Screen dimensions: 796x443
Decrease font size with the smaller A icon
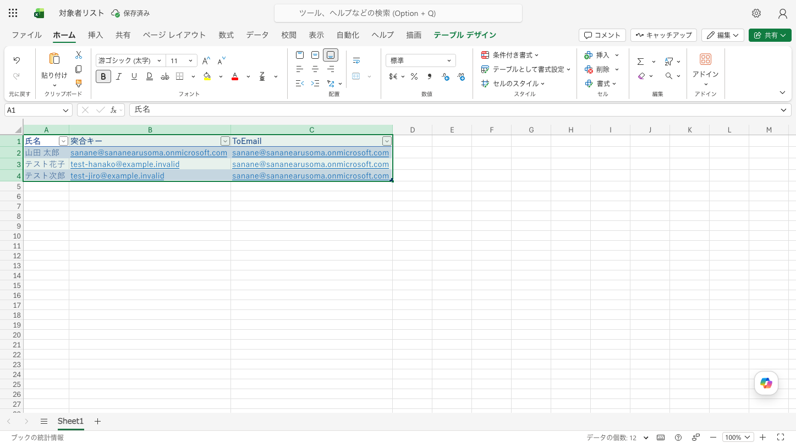point(222,61)
